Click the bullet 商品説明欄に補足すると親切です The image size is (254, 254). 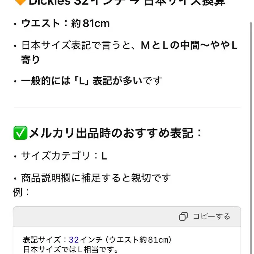96,178
